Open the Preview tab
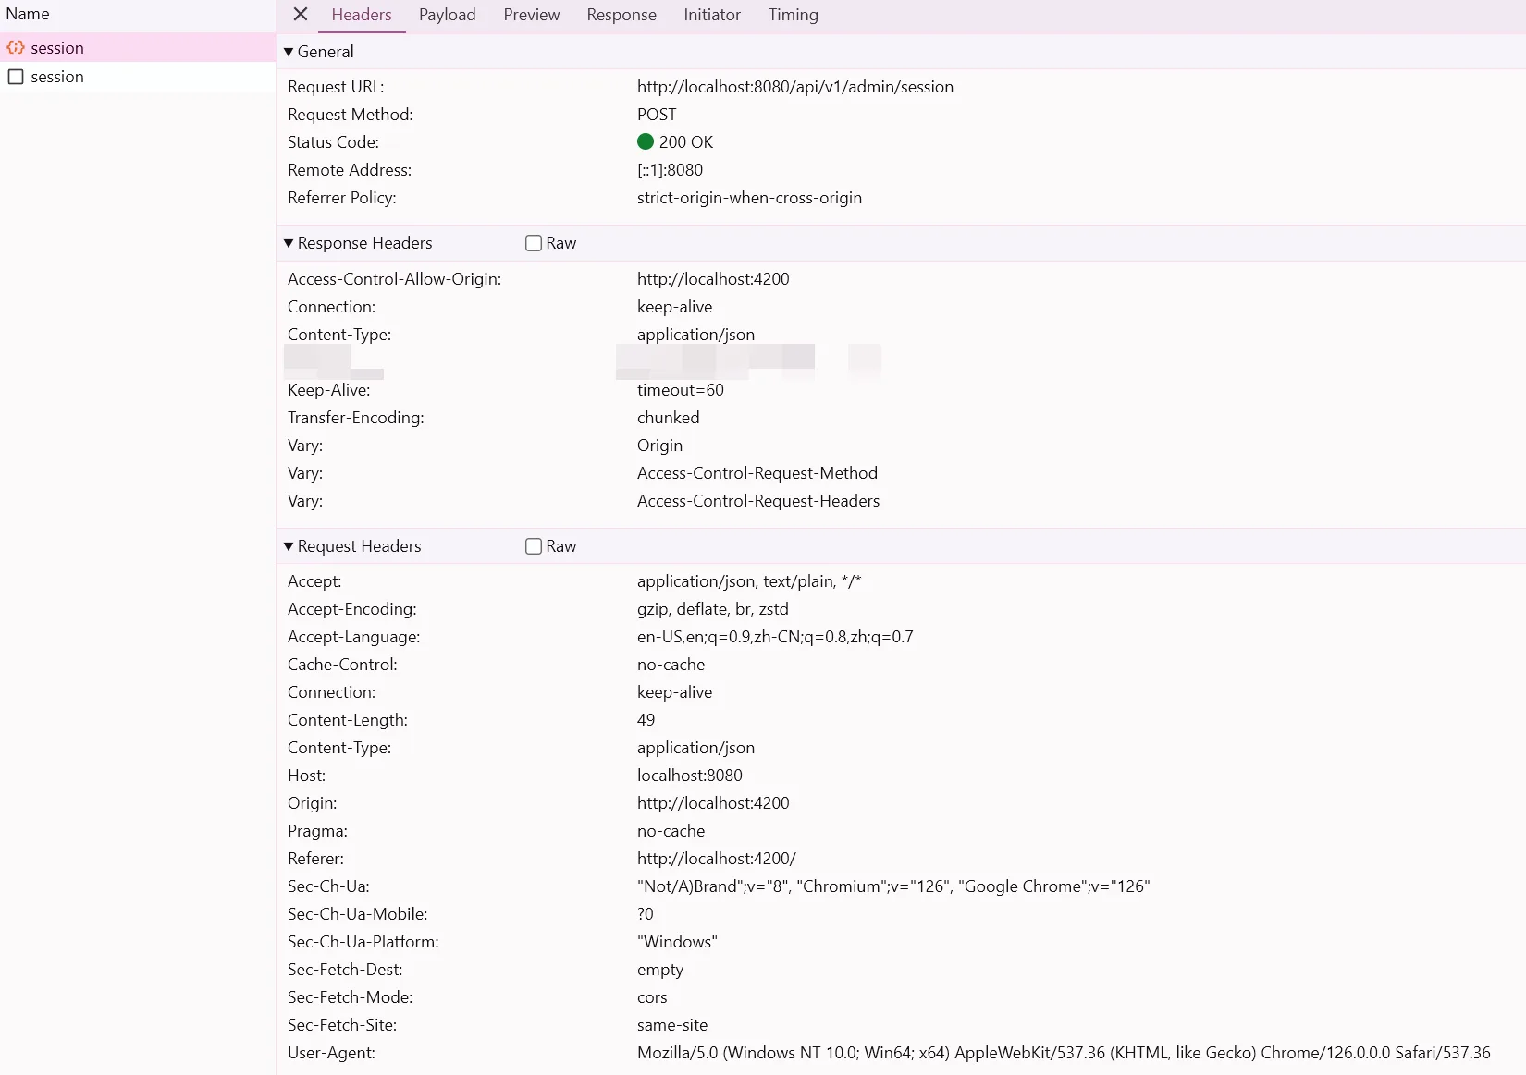This screenshot has height=1075, width=1526. (532, 15)
